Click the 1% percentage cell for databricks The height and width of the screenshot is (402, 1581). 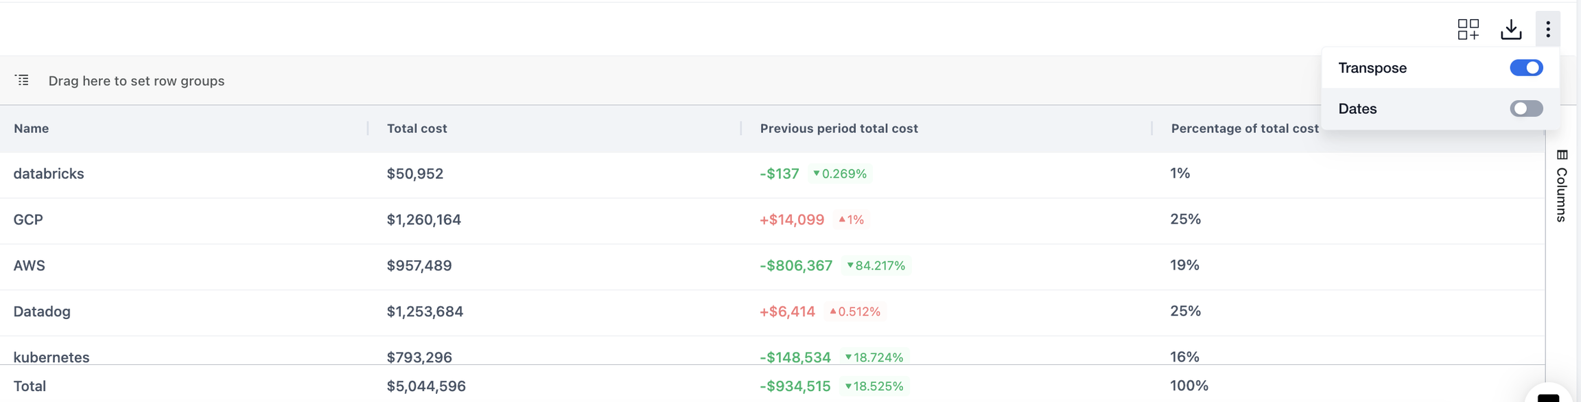(1180, 173)
